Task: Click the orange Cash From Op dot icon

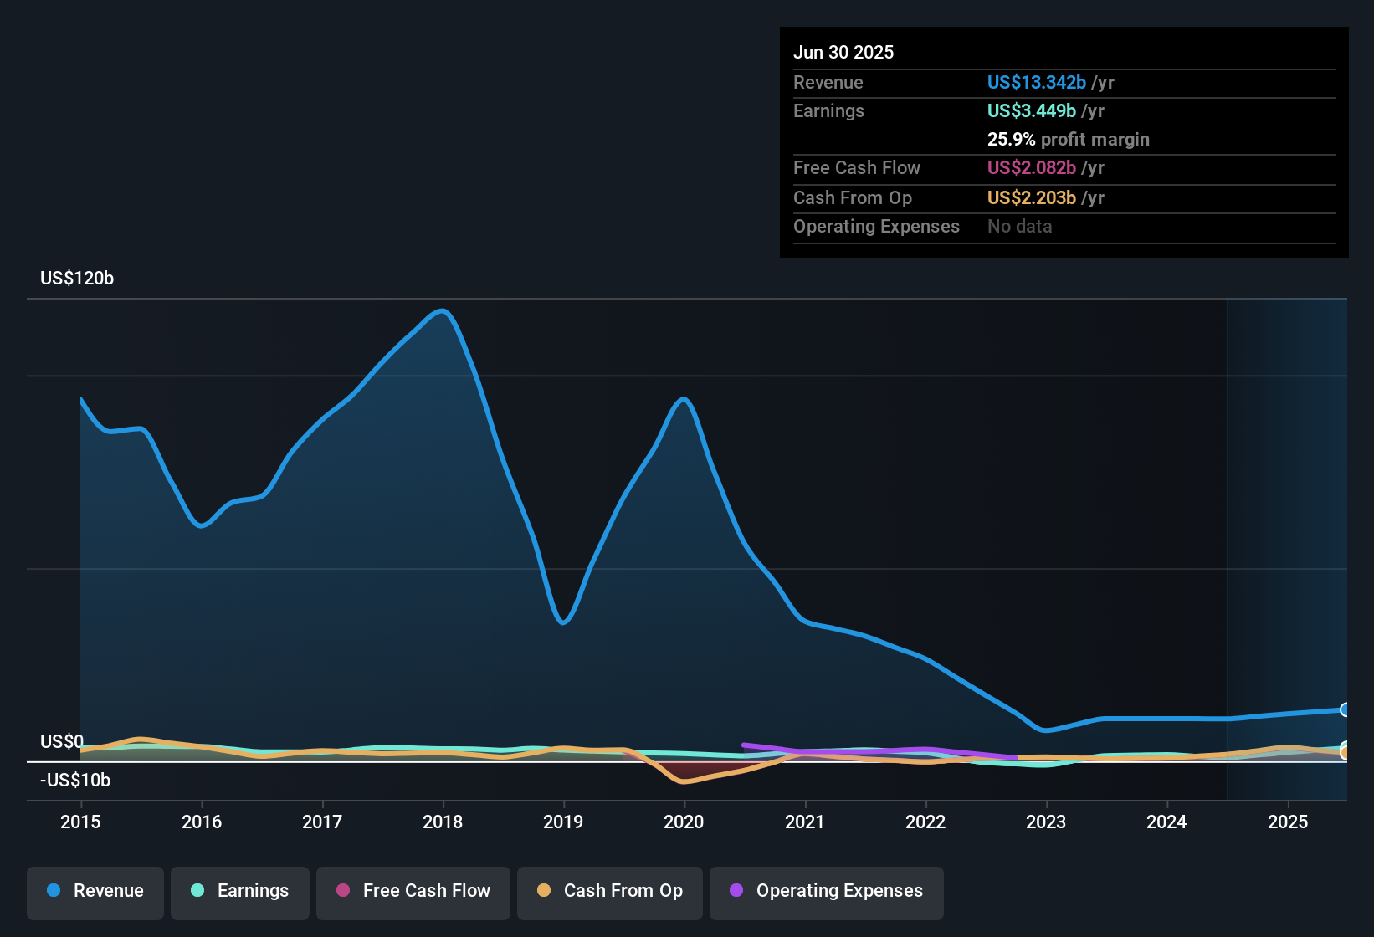Action: pos(545,891)
